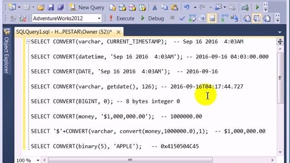The height and width of the screenshot is (163, 290).
Task: Open SQL Editor toolbar overflow options
Action: (x=278, y=18)
